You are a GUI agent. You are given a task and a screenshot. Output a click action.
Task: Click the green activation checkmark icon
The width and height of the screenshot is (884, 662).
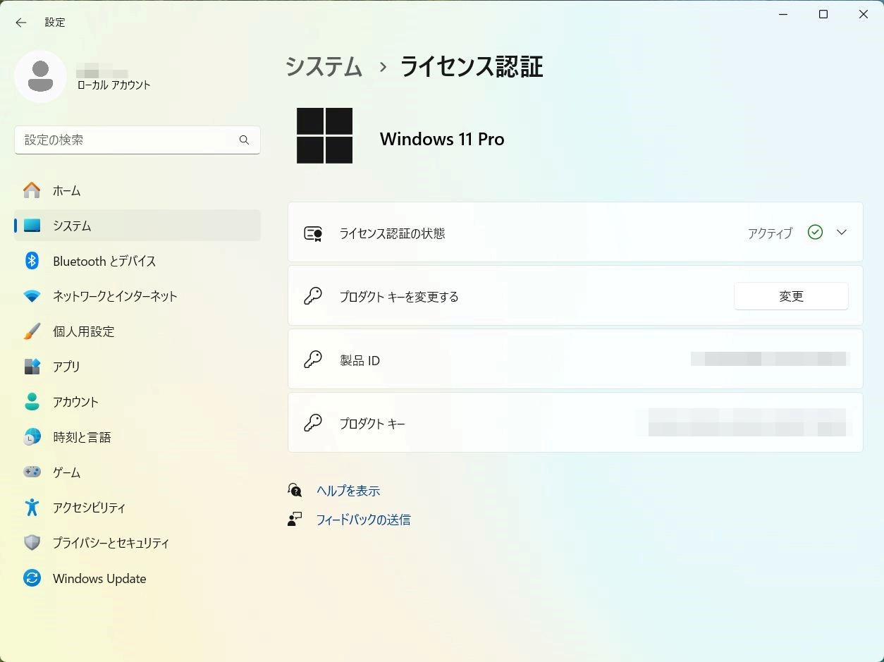pyautogui.click(x=815, y=232)
